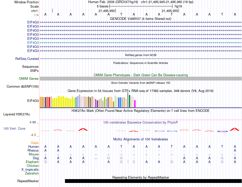Click the RefSeq Curated track label
The width and height of the screenshot is (242, 187).
pos(27,59)
